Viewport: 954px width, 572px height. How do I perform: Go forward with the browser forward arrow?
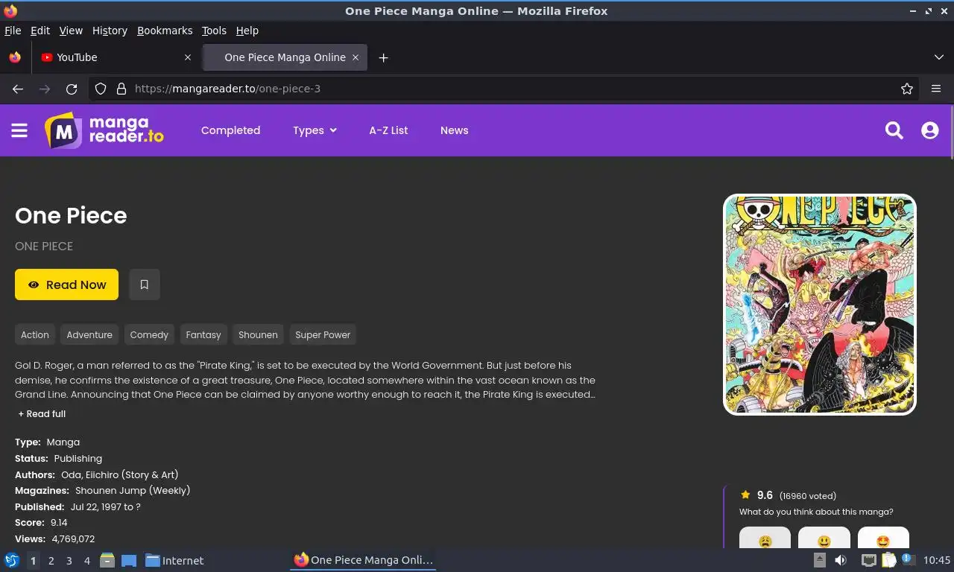click(45, 89)
